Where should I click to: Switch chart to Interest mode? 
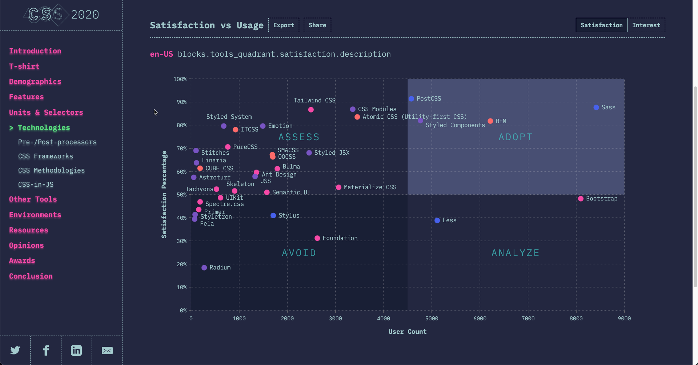point(646,25)
